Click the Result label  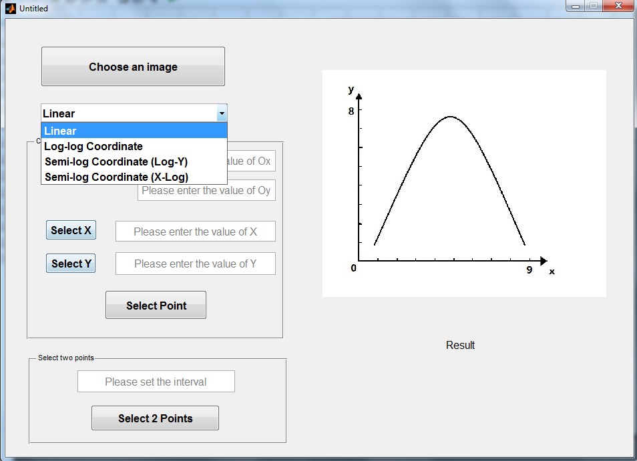(x=460, y=345)
